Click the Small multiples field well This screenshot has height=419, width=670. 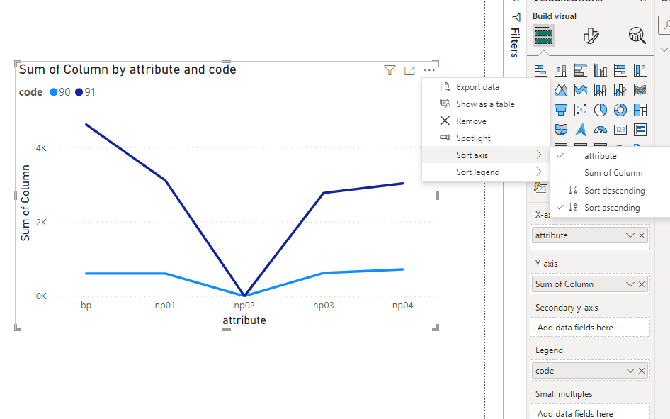pyautogui.click(x=590, y=412)
